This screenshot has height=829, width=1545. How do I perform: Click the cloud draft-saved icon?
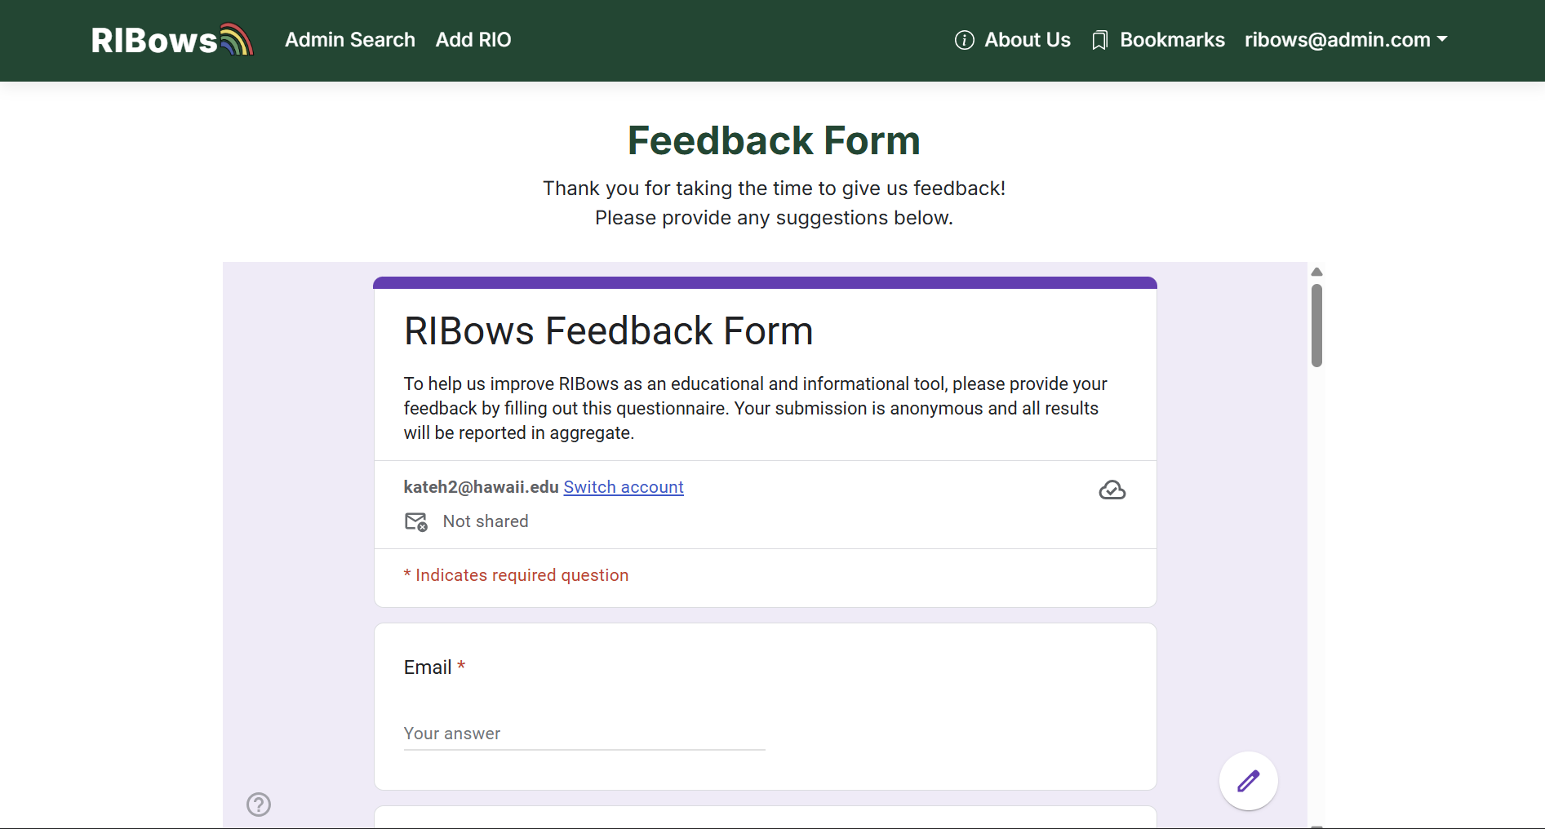(x=1112, y=490)
